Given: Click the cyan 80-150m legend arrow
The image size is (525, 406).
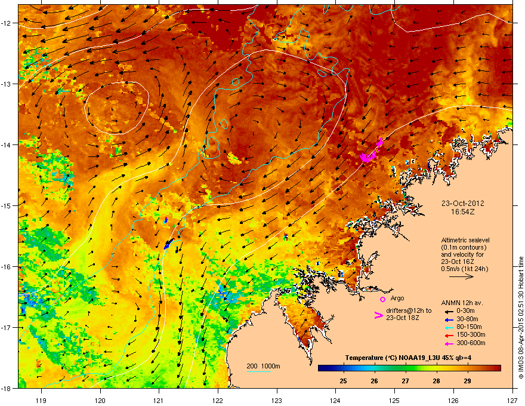Looking at the screenshot, I should [449, 327].
